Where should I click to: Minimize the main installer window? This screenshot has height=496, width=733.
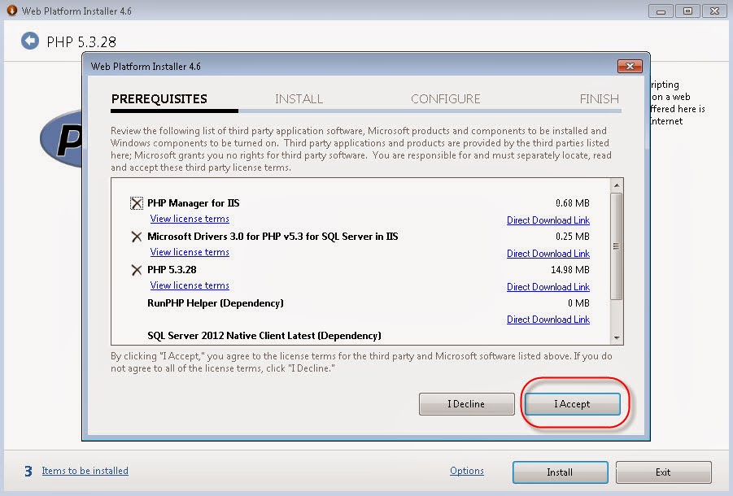tap(661, 11)
